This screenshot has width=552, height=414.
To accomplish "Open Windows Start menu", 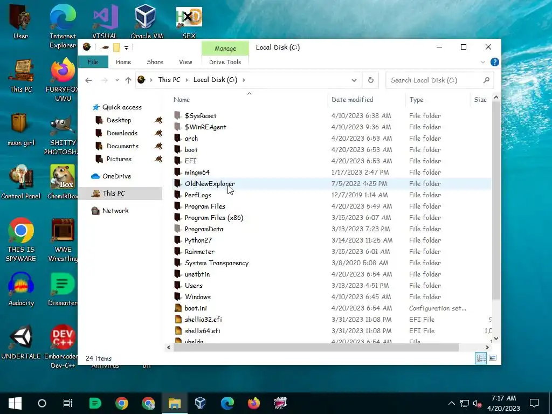I will pos(15,403).
